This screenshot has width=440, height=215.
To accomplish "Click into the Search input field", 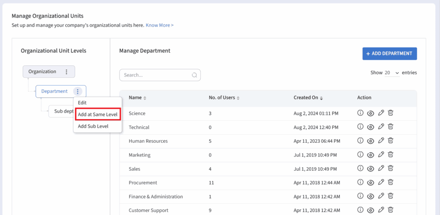I will 156,75.
